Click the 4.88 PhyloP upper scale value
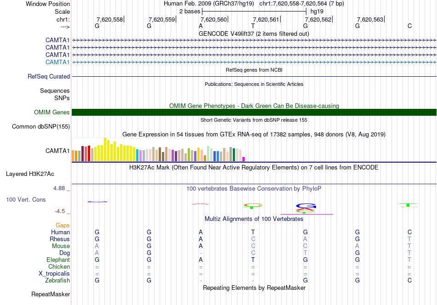This screenshot has width=437, height=305. [x=59, y=188]
